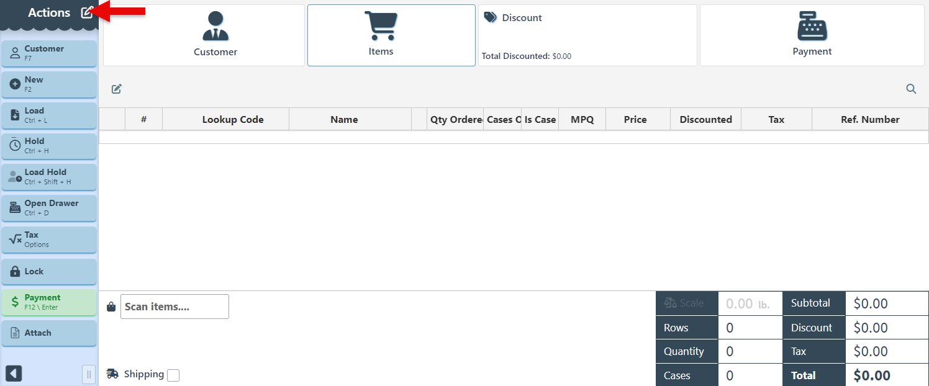Click the edit icon next to Actions
The width and height of the screenshot is (929, 386).
click(x=87, y=12)
